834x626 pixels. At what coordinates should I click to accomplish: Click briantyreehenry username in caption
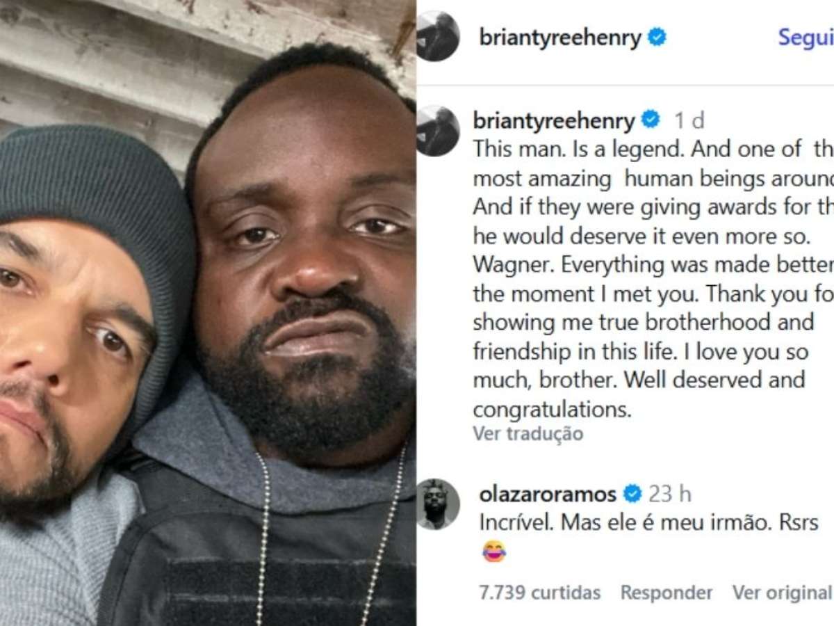tap(554, 121)
